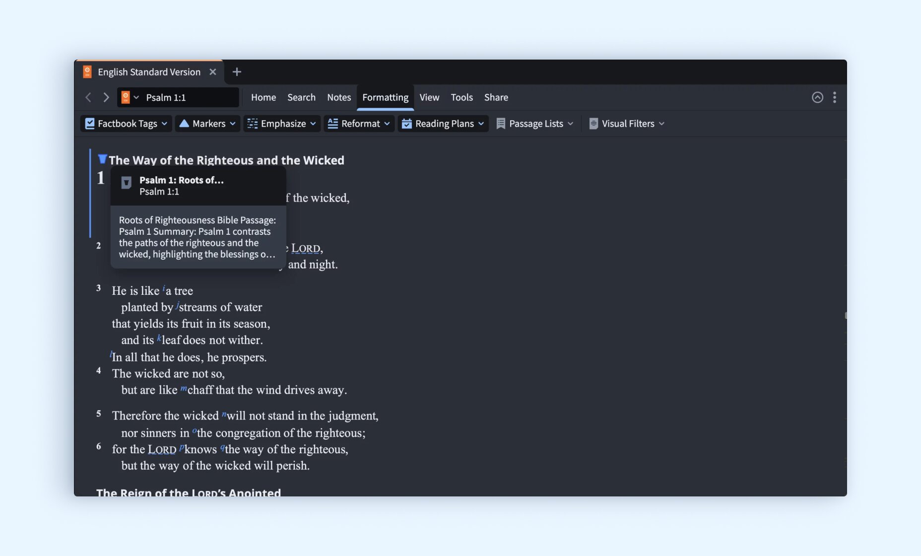Click the text 'but the way of the wicked will perish.'
Screen dimensions: 921x556
pos(215,466)
